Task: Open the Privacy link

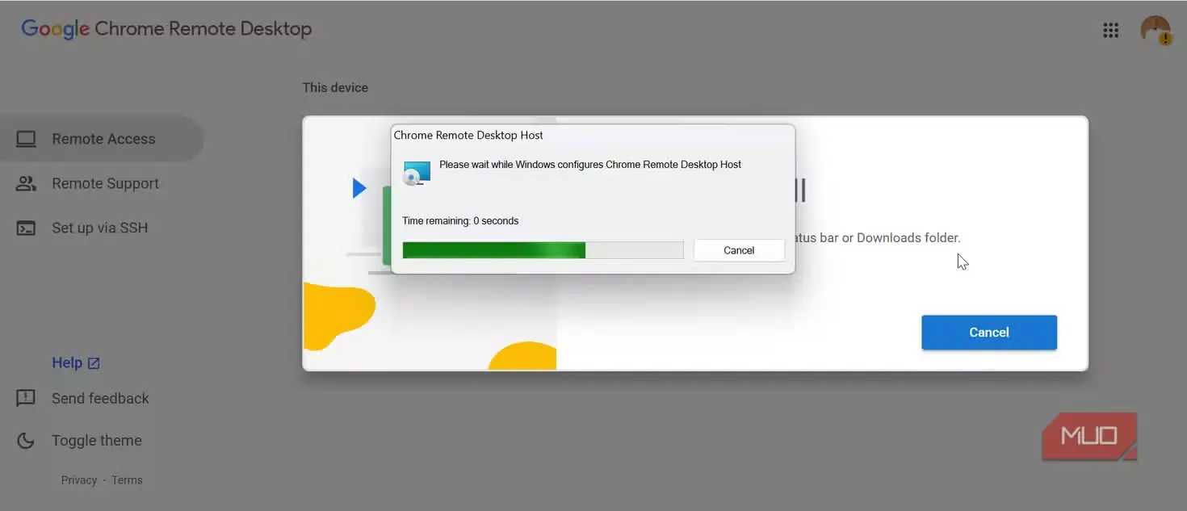Action: point(79,480)
